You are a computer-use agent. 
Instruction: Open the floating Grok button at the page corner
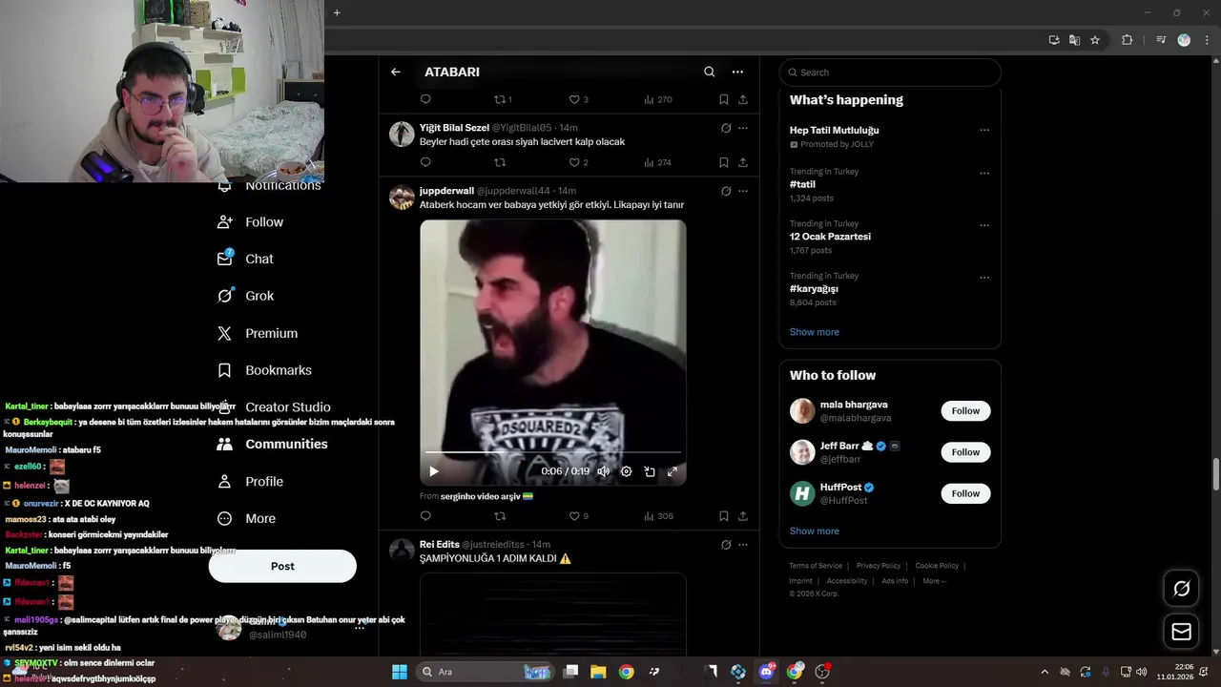point(1181,589)
